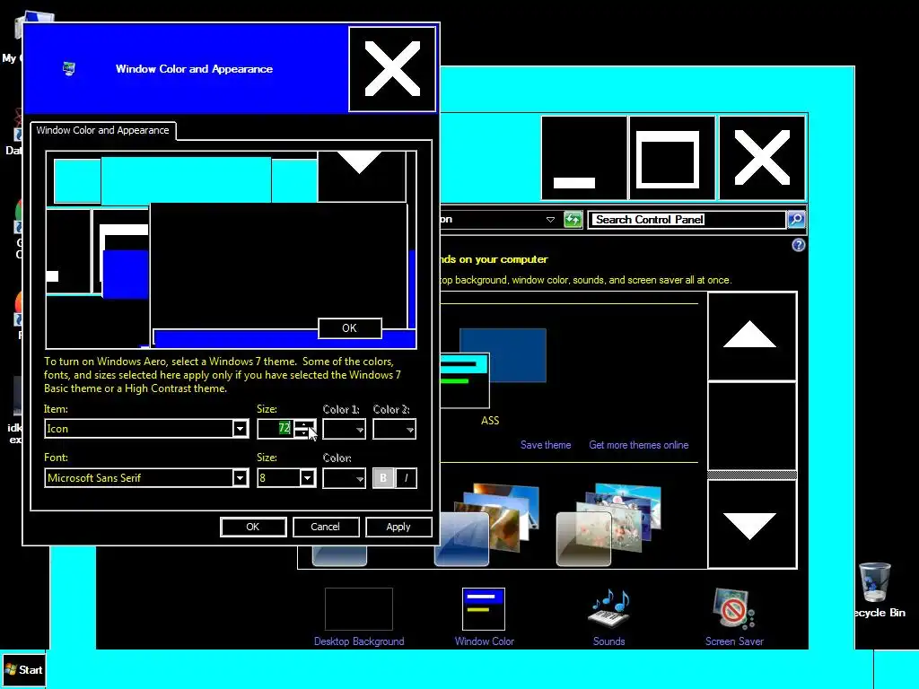Toggle Italic font button

(x=407, y=478)
